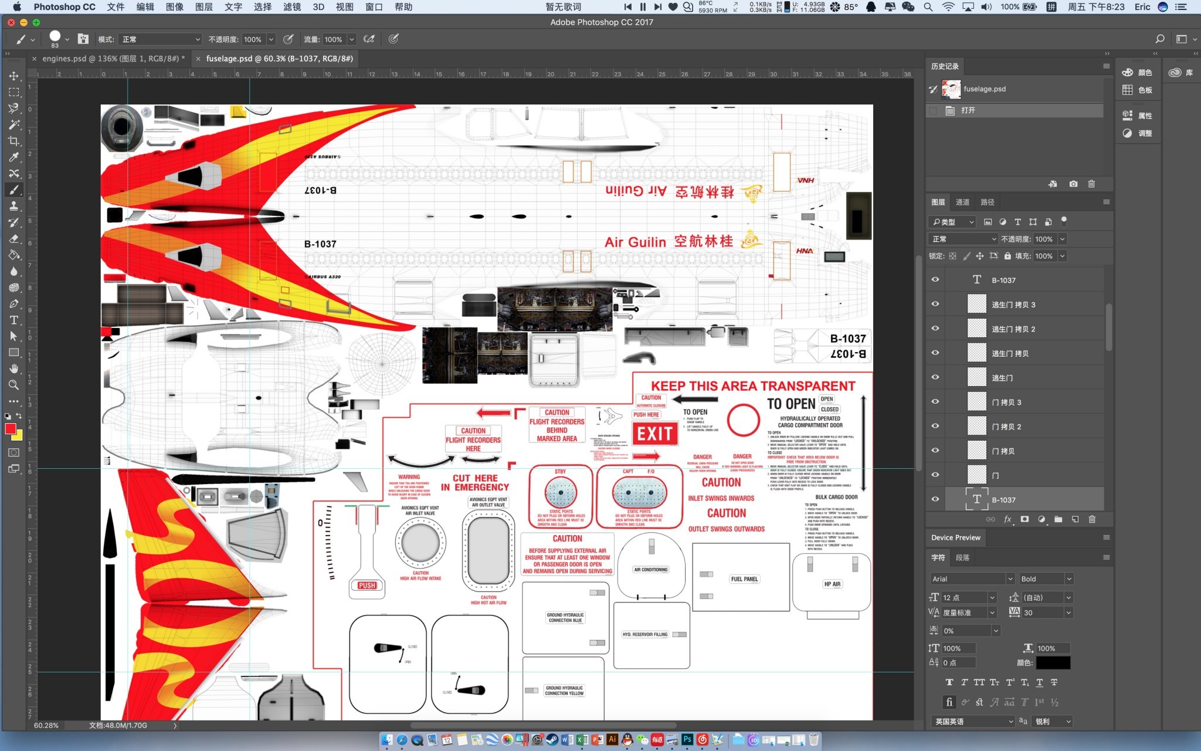
Task: Select the bottom B-1037 text layer
Action: point(1015,500)
